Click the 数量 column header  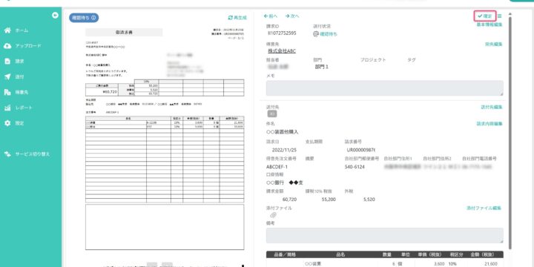coord(386,254)
